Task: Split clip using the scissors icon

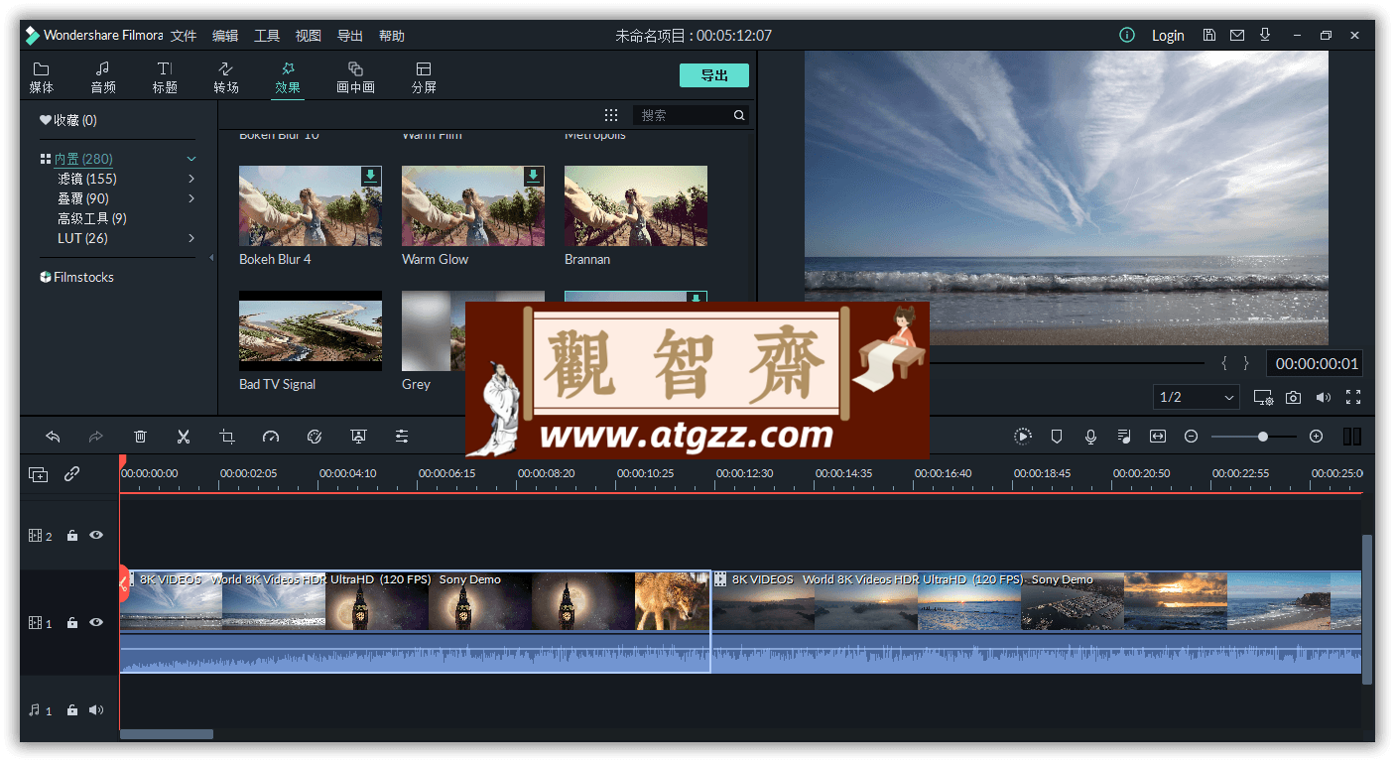Action: tap(184, 437)
